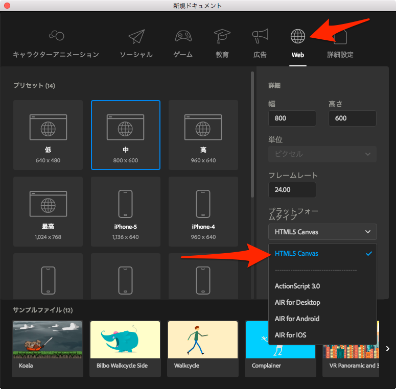Image resolution: width=396 pixels, height=389 pixels.
Task: Select the 低 640 x 480 preset
Action: coord(48,135)
